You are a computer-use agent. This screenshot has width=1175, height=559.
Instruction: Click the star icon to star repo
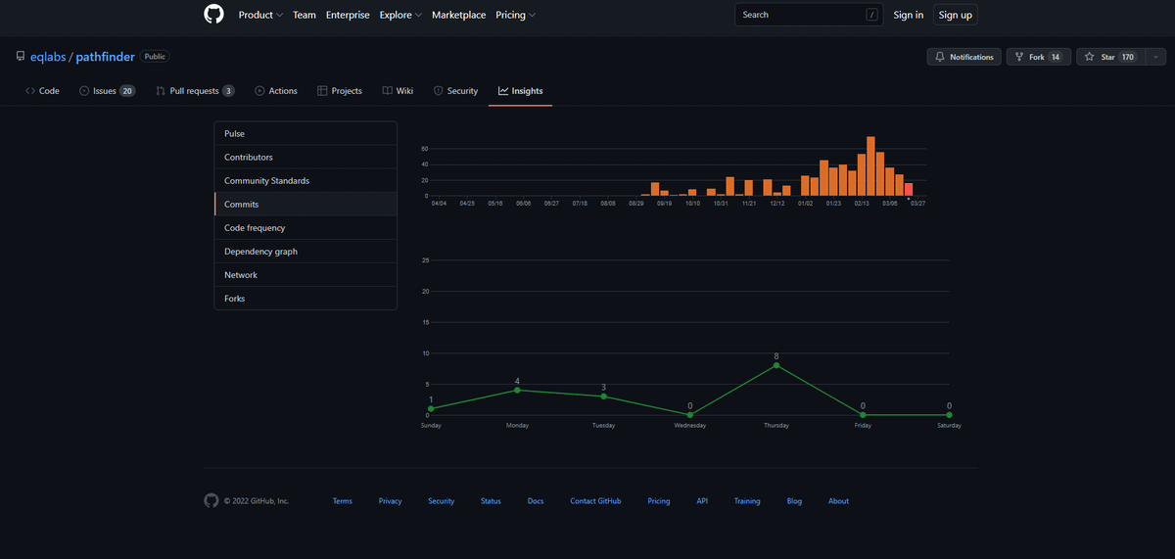coord(1089,58)
